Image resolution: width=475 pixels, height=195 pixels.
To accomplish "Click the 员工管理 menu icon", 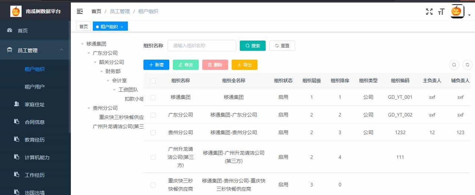I will point(10,50).
